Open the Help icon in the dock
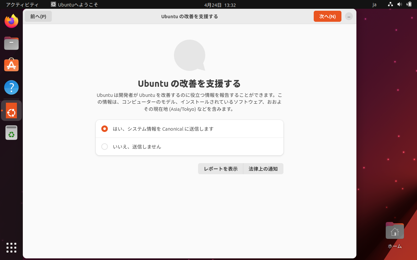This screenshot has height=260, width=417. [11, 87]
